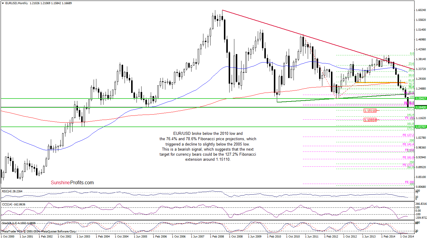Click the 266.8316 value on CCI scale
The image size is (427, 239).
pos(421,204)
